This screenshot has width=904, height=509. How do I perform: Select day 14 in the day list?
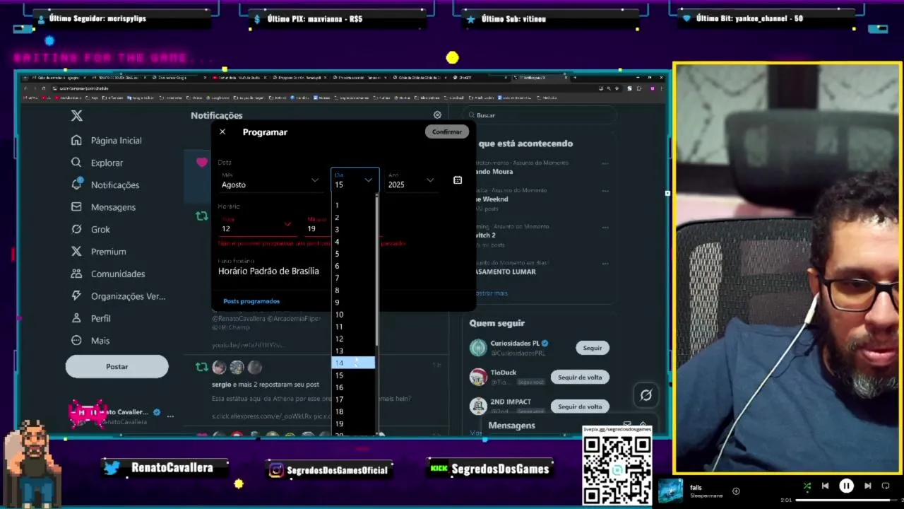pos(353,363)
